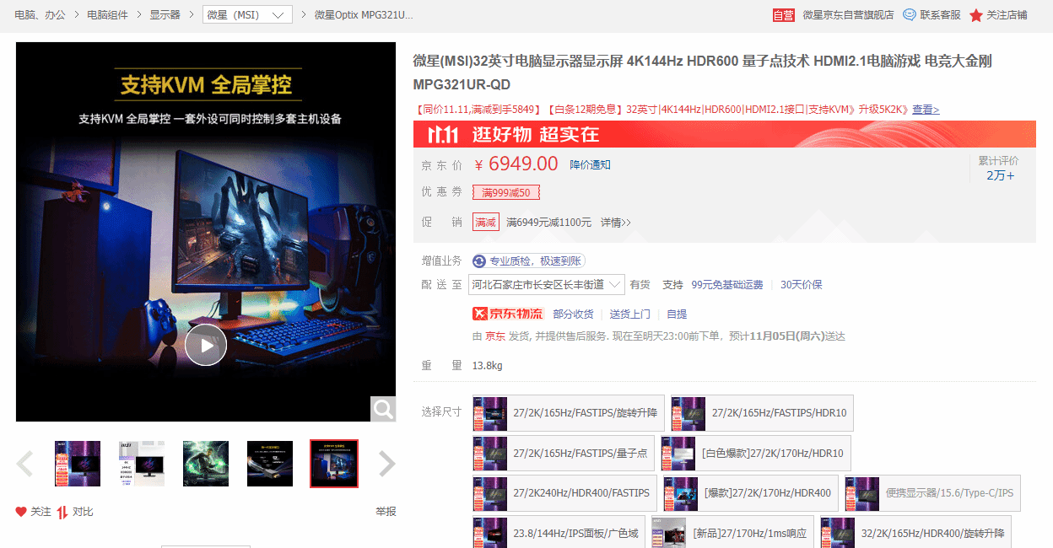Screen dimensions: 1053x548
Task: Click 送货上门 delivery option
Action: click(x=630, y=314)
